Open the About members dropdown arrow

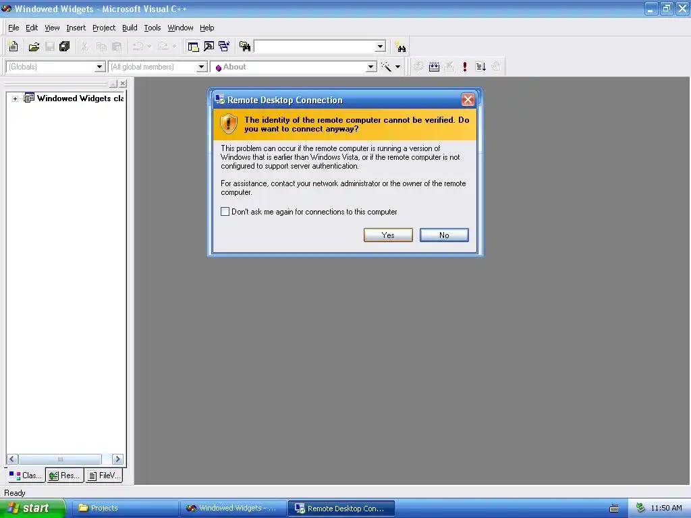(371, 67)
